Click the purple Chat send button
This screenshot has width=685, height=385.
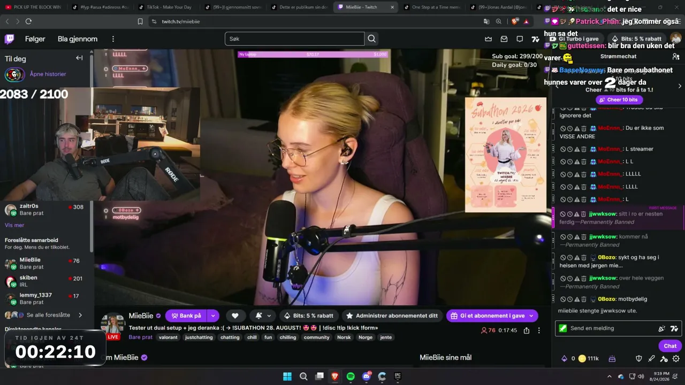click(x=671, y=346)
